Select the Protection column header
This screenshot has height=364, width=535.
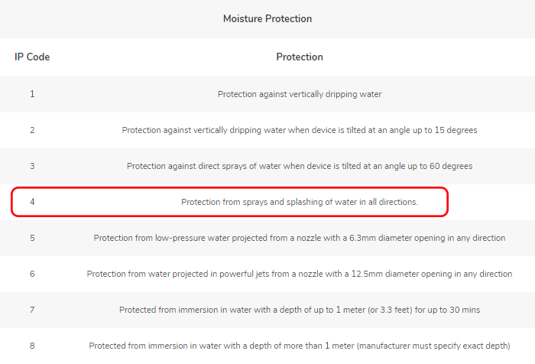pos(300,57)
